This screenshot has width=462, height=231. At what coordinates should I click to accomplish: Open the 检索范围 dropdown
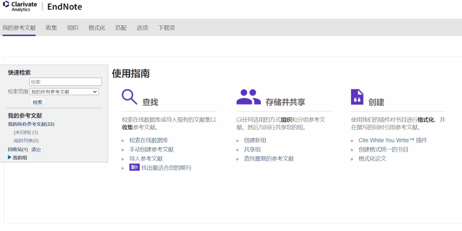64,92
